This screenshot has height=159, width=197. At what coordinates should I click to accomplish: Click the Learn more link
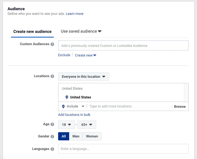pyautogui.click(x=74, y=14)
